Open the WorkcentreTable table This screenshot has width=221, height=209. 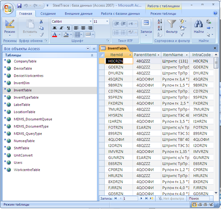point(27,170)
